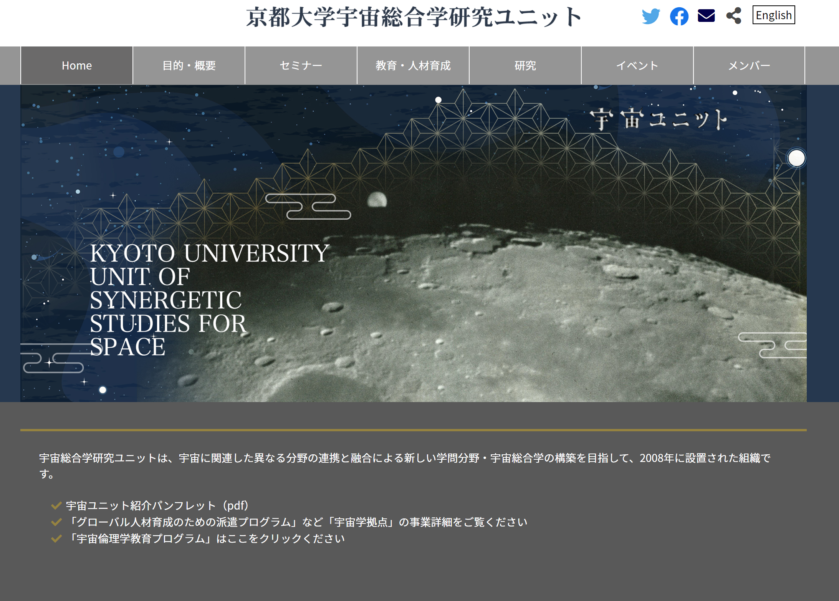Open the イベント navigation item

click(637, 65)
